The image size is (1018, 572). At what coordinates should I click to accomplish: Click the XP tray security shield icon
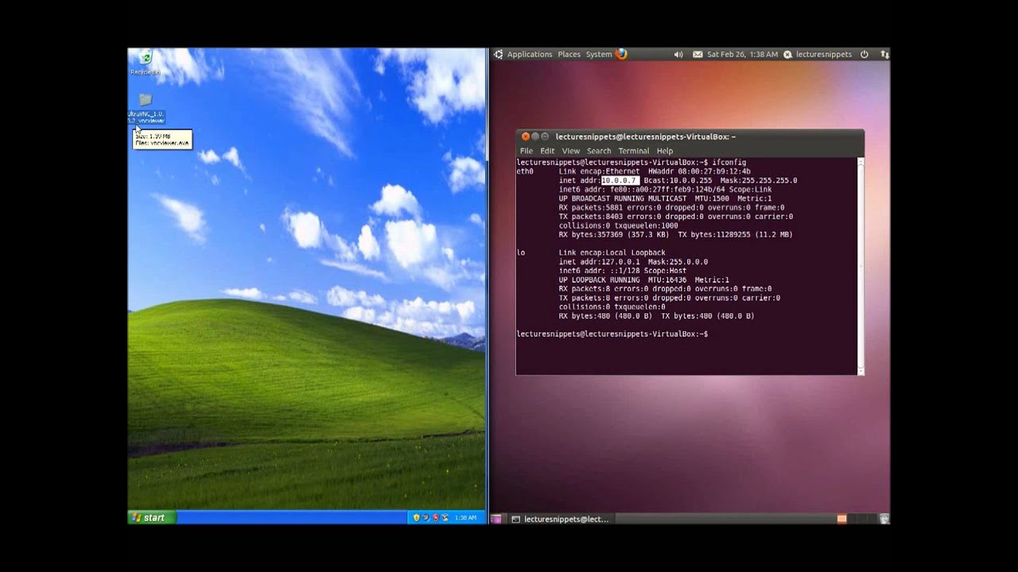tap(416, 517)
